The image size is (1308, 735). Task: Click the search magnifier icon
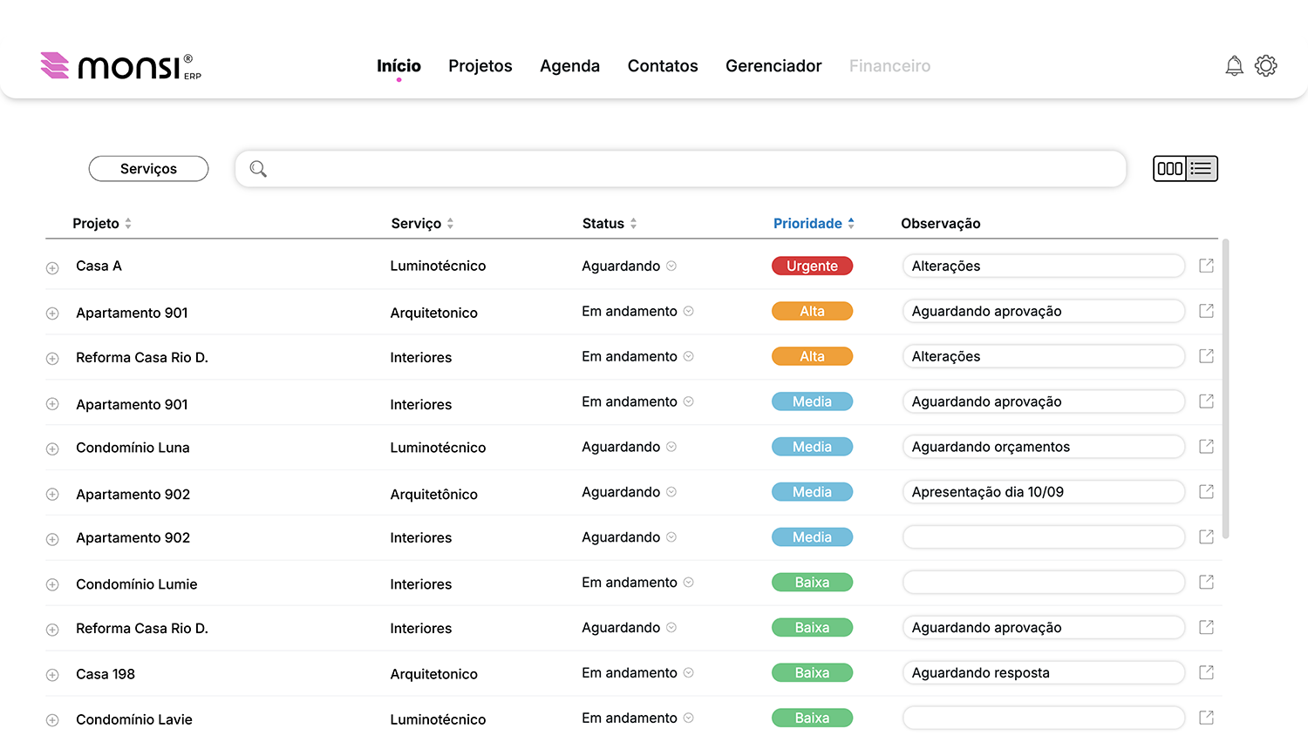point(258,169)
